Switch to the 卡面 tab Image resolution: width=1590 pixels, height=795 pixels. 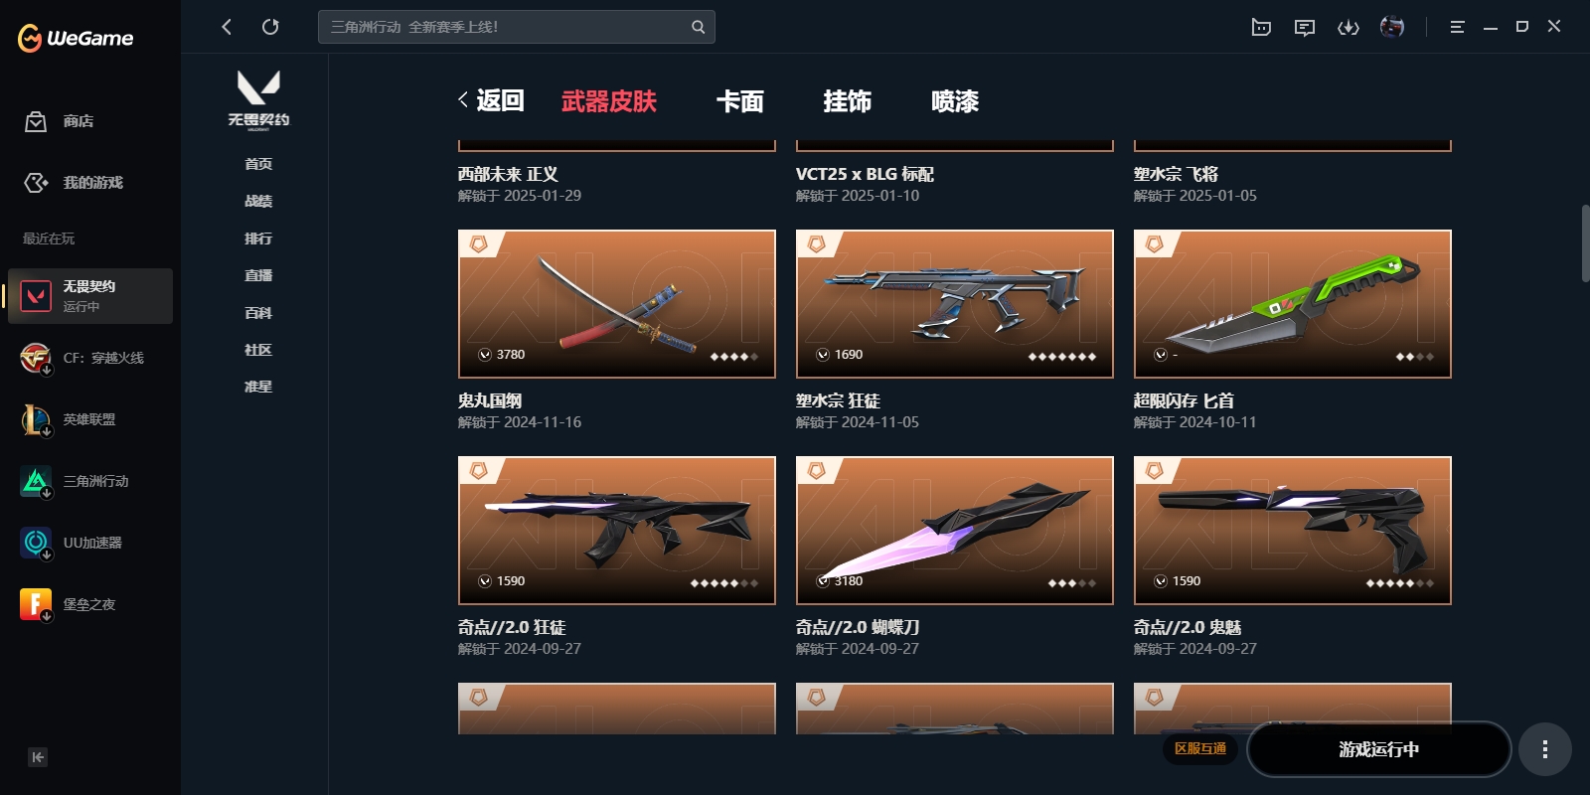coord(740,101)
